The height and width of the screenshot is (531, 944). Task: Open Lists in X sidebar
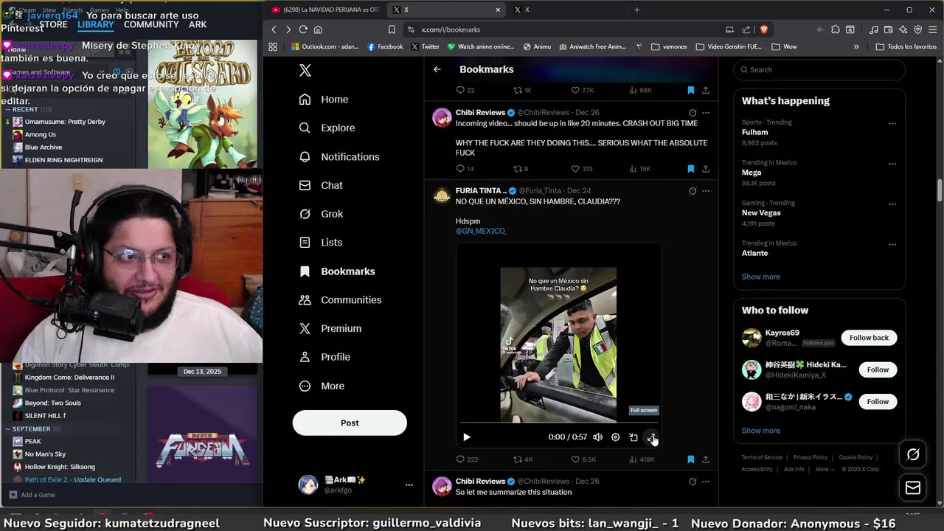[x=321, y=243]
